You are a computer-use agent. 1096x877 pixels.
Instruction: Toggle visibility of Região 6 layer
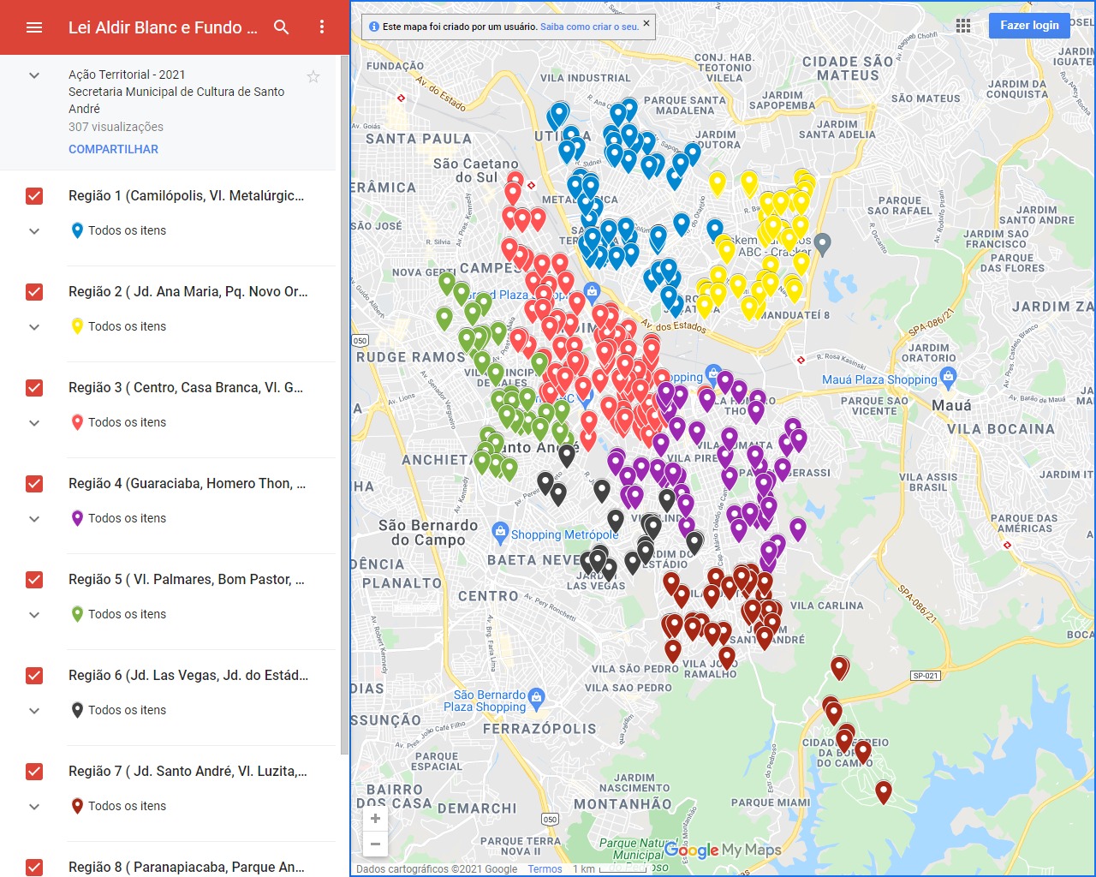[x=34, y=676]
